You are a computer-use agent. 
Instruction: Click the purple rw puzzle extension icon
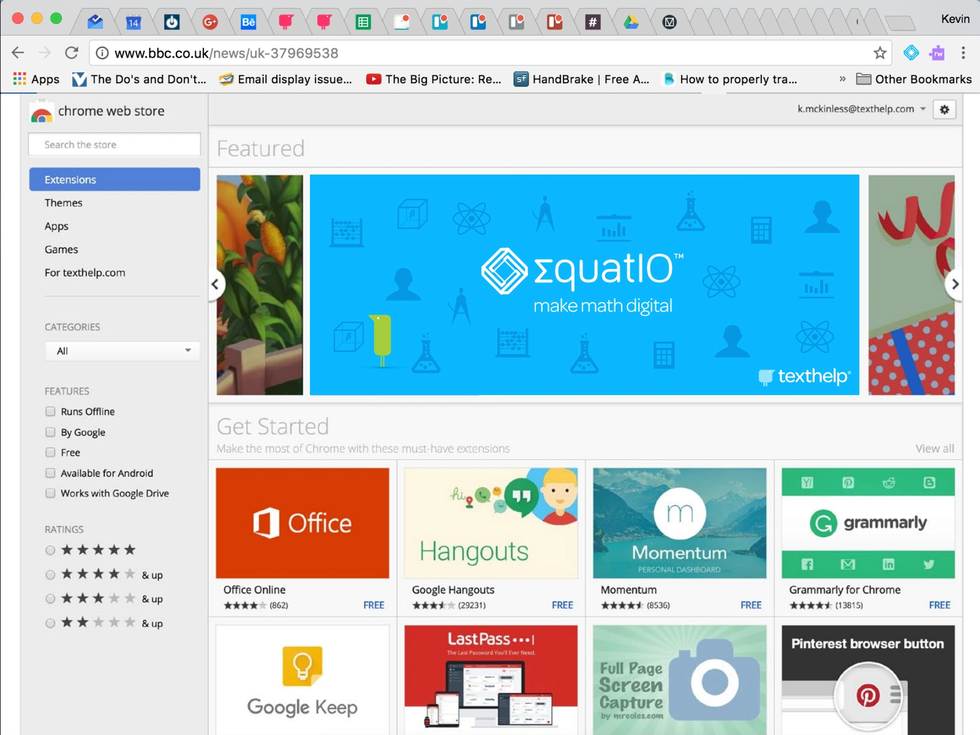tap(937, 53)
